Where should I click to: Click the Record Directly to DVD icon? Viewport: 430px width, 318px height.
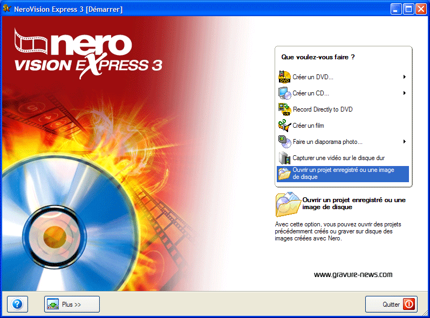point(284,109)
